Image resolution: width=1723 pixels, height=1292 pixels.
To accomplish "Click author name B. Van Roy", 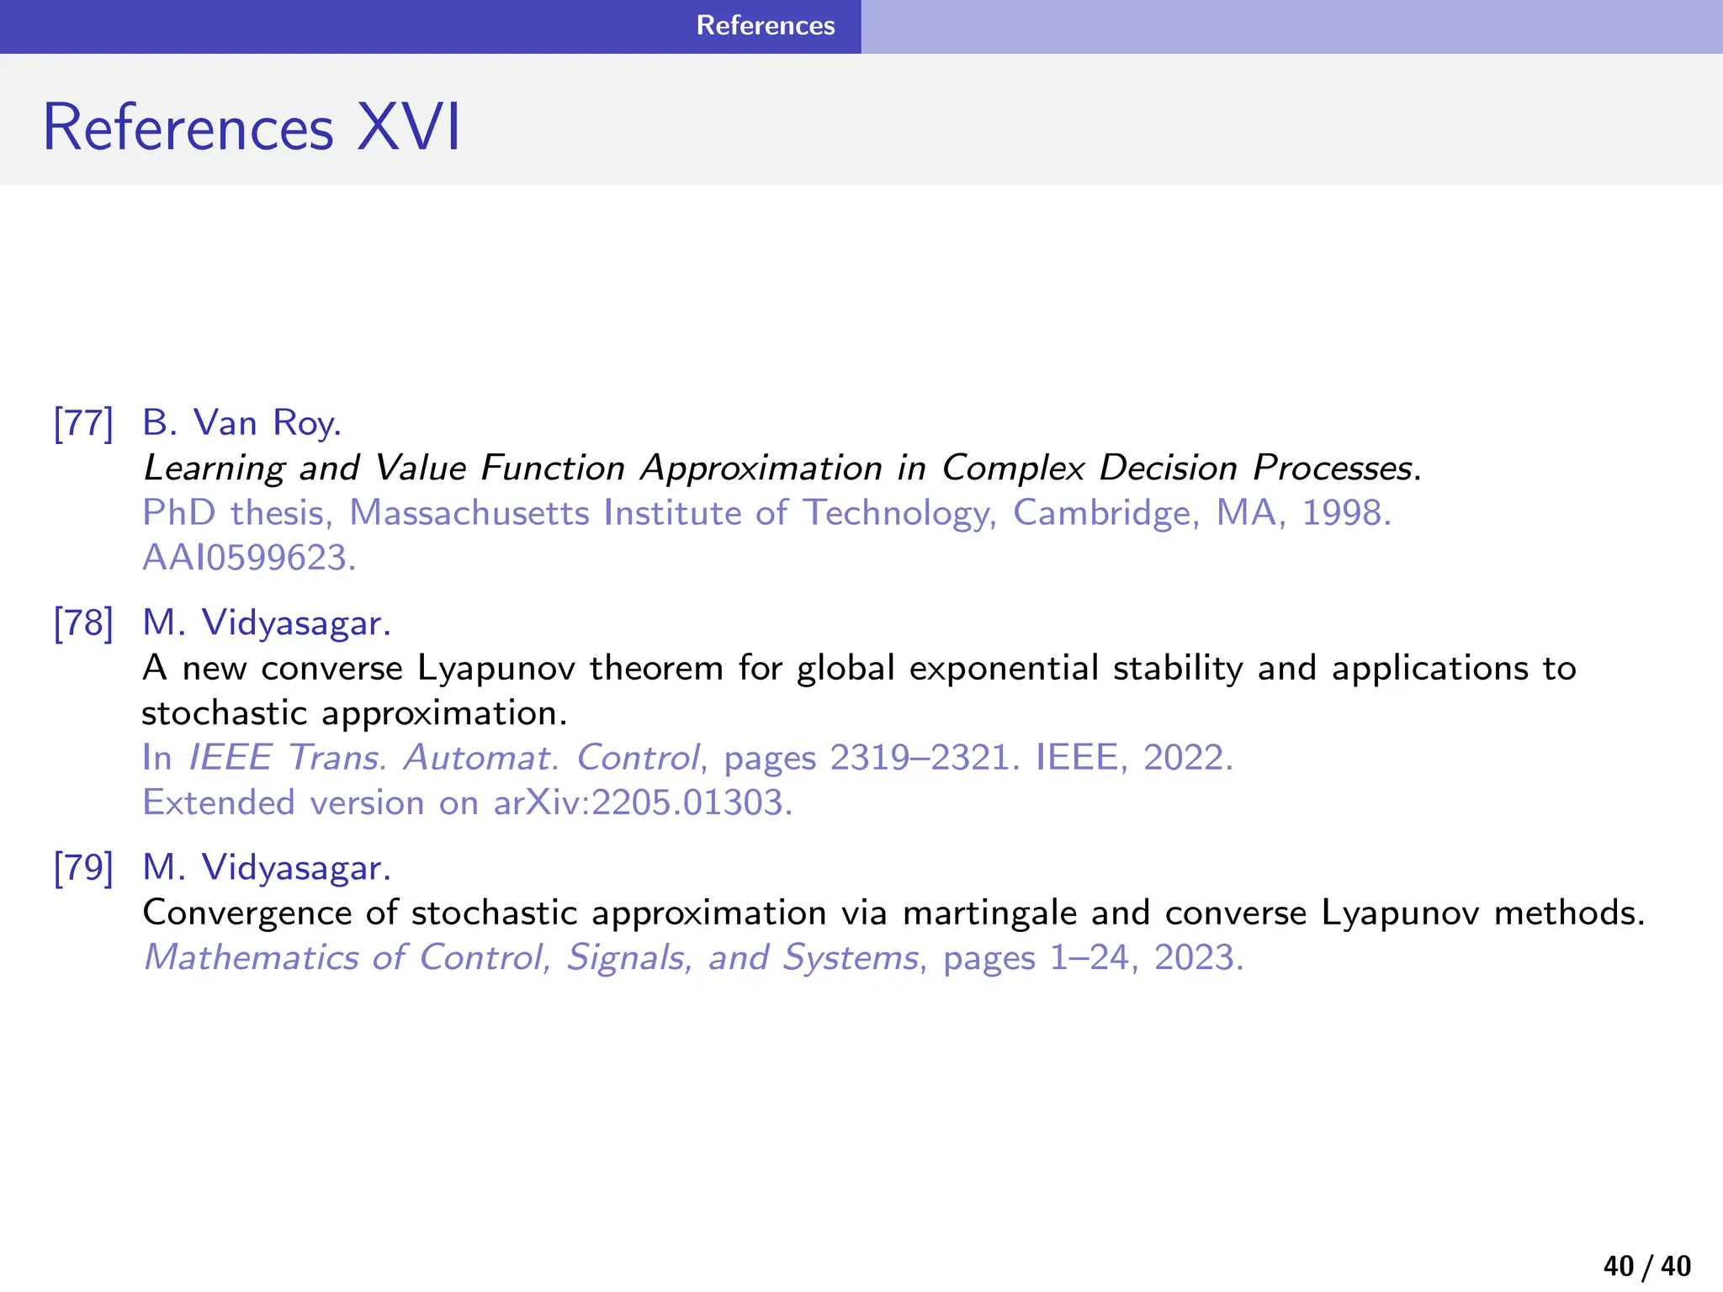I will coord(241,423).
